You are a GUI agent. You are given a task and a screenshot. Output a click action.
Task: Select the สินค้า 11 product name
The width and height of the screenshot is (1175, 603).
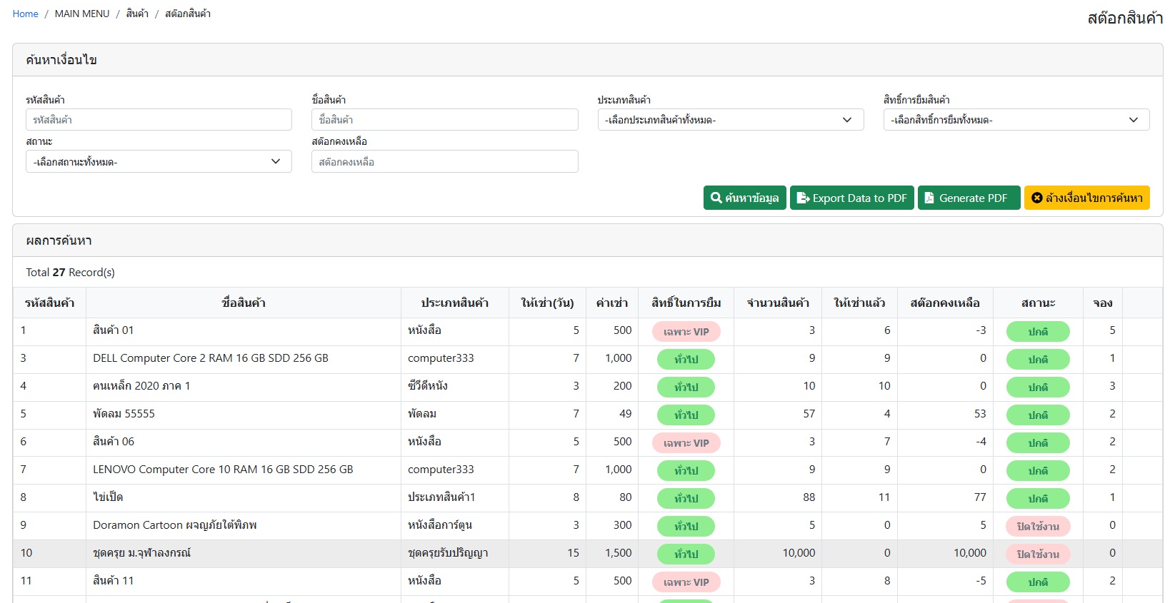(x=114, y=581)
